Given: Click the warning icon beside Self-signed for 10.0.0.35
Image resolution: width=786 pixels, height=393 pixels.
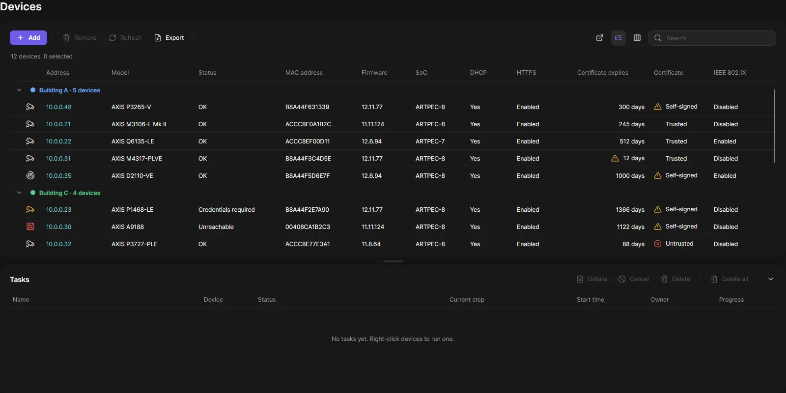Looking at the screenshot, I should pos(658,175).
